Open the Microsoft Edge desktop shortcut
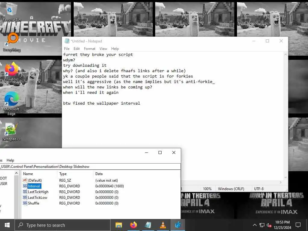 click(x=12, y=103)
